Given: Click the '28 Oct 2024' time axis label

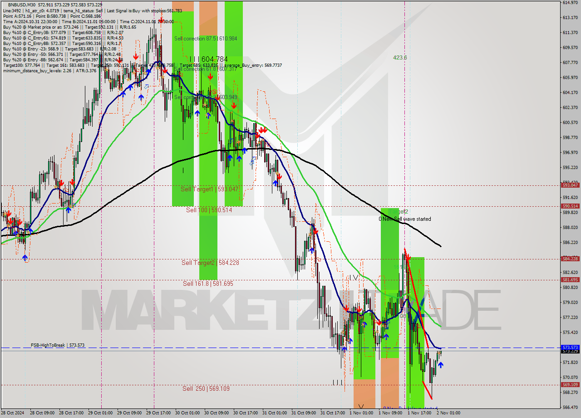Looking at the screenshot, I should tap(13, 413).
